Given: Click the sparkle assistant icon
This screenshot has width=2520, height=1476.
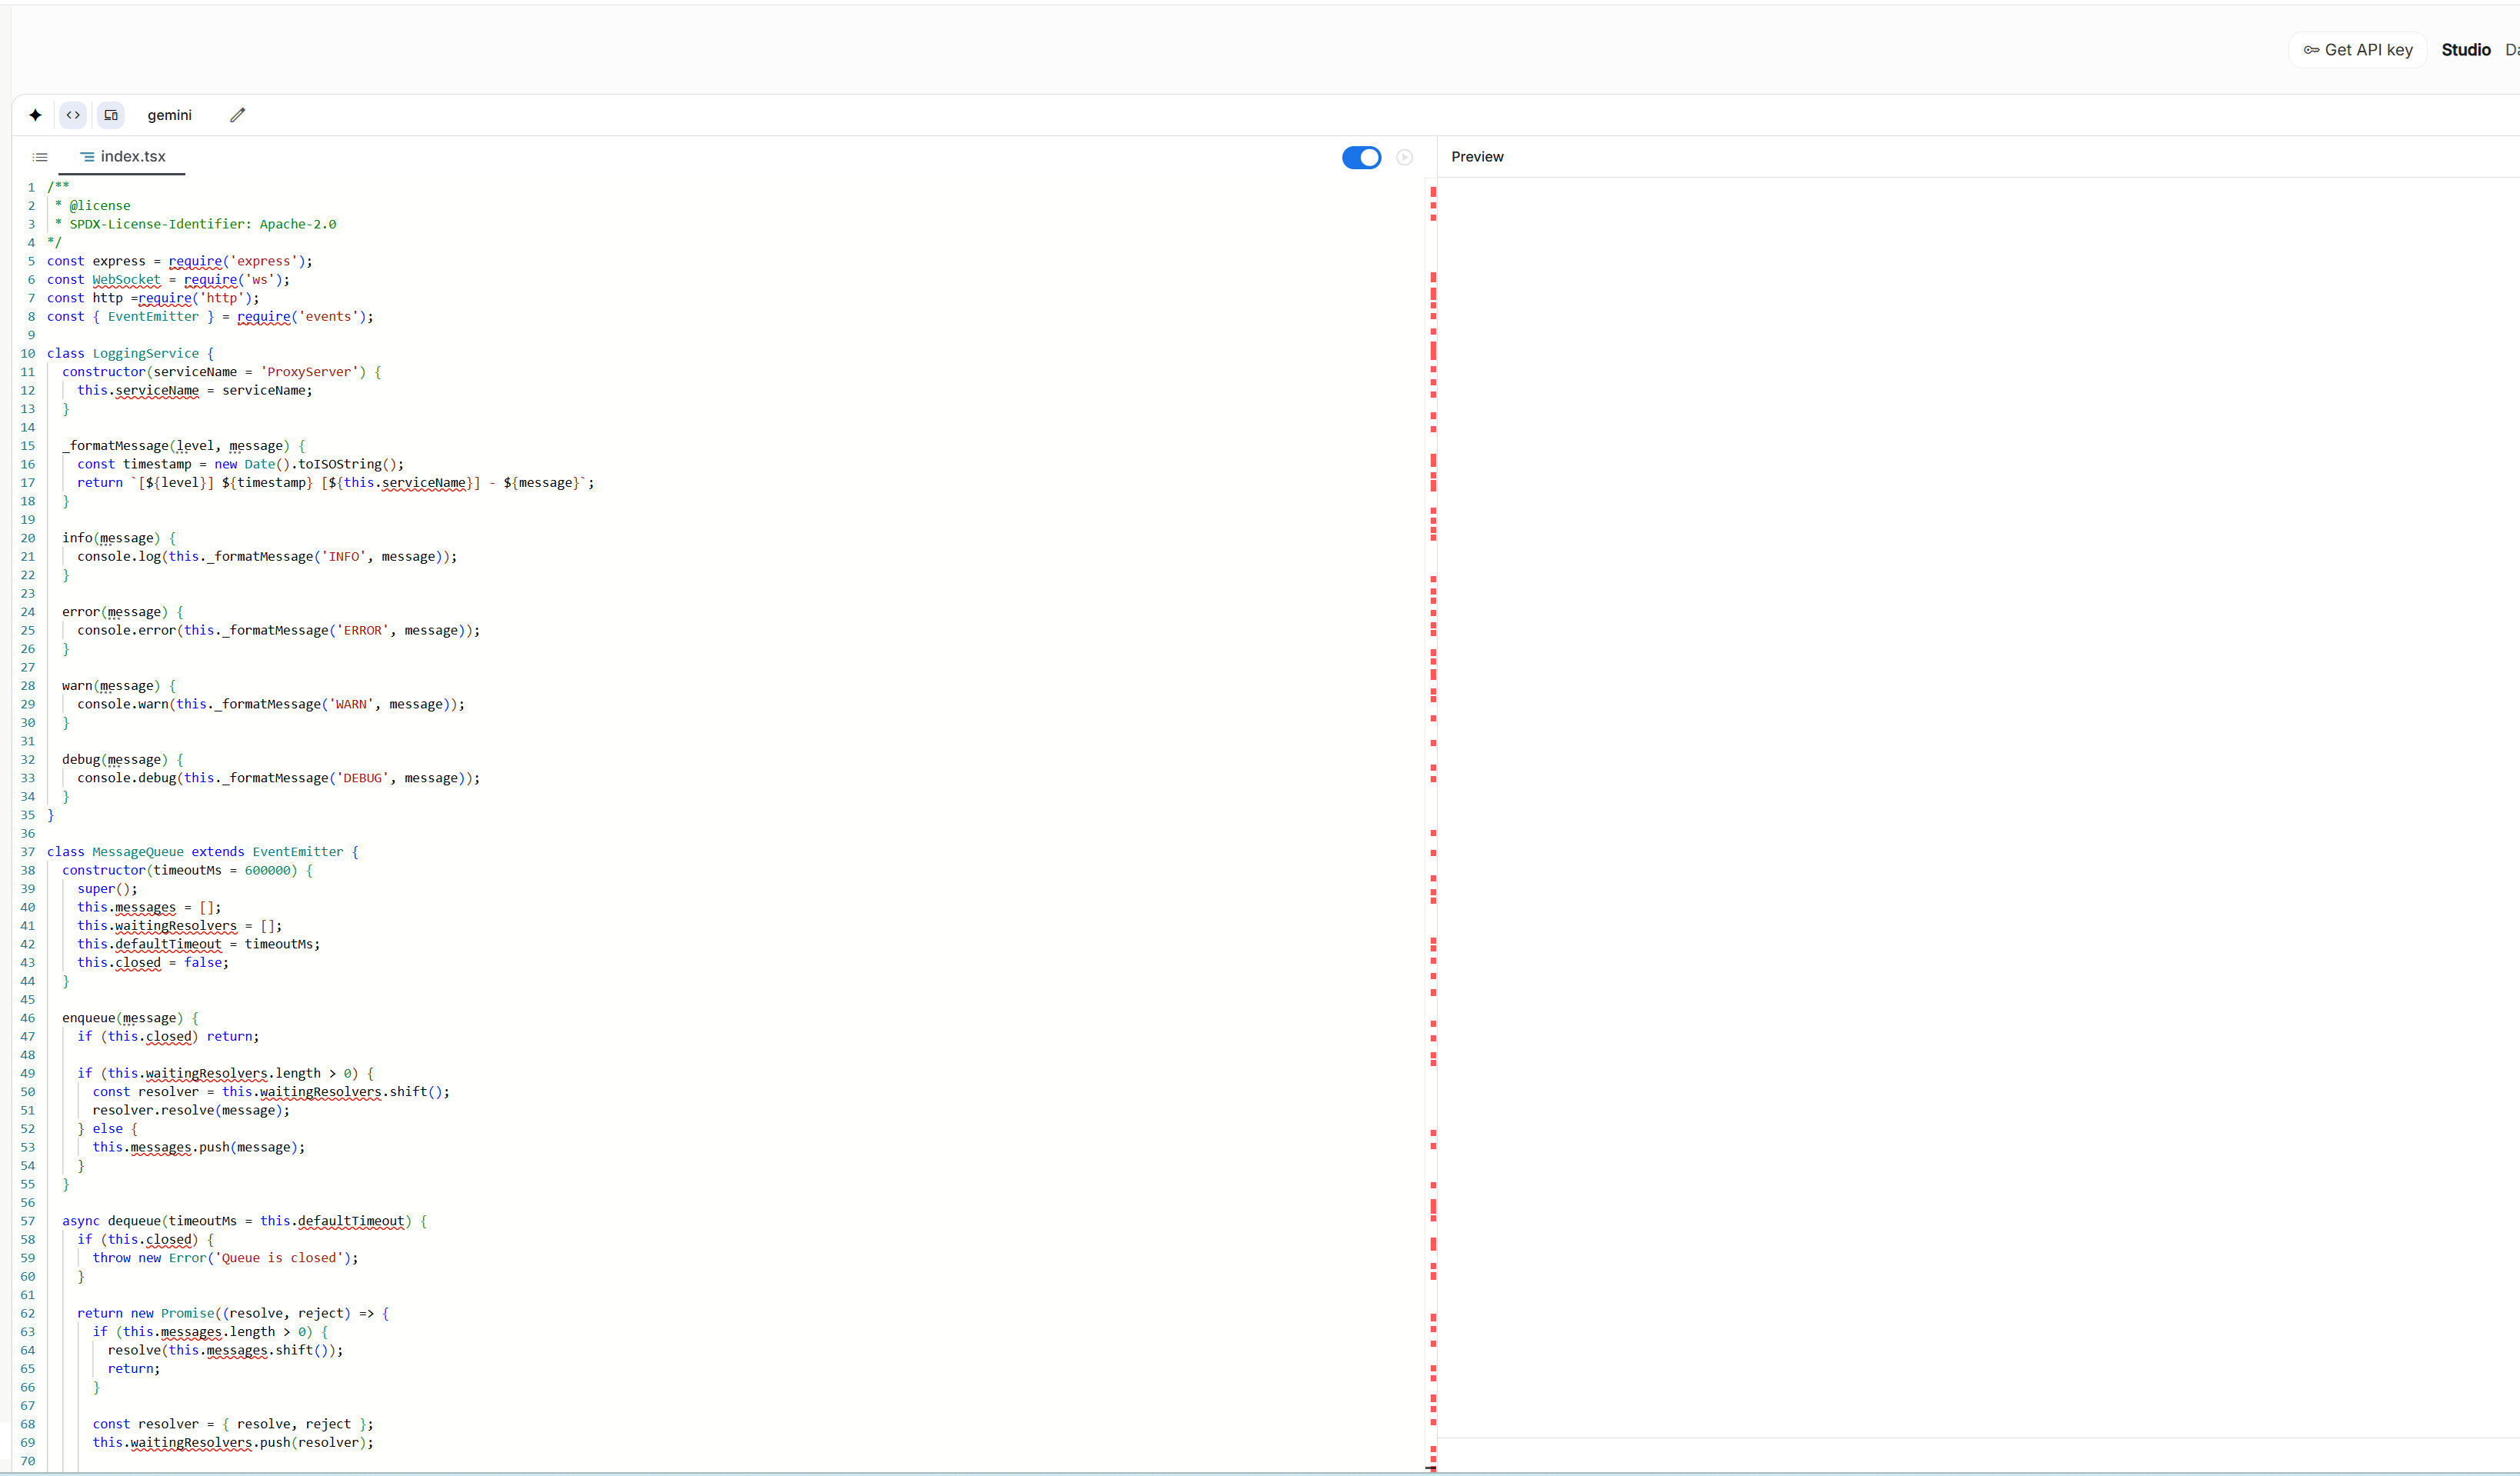Looking at the screenshot, I should pos(35,115).
